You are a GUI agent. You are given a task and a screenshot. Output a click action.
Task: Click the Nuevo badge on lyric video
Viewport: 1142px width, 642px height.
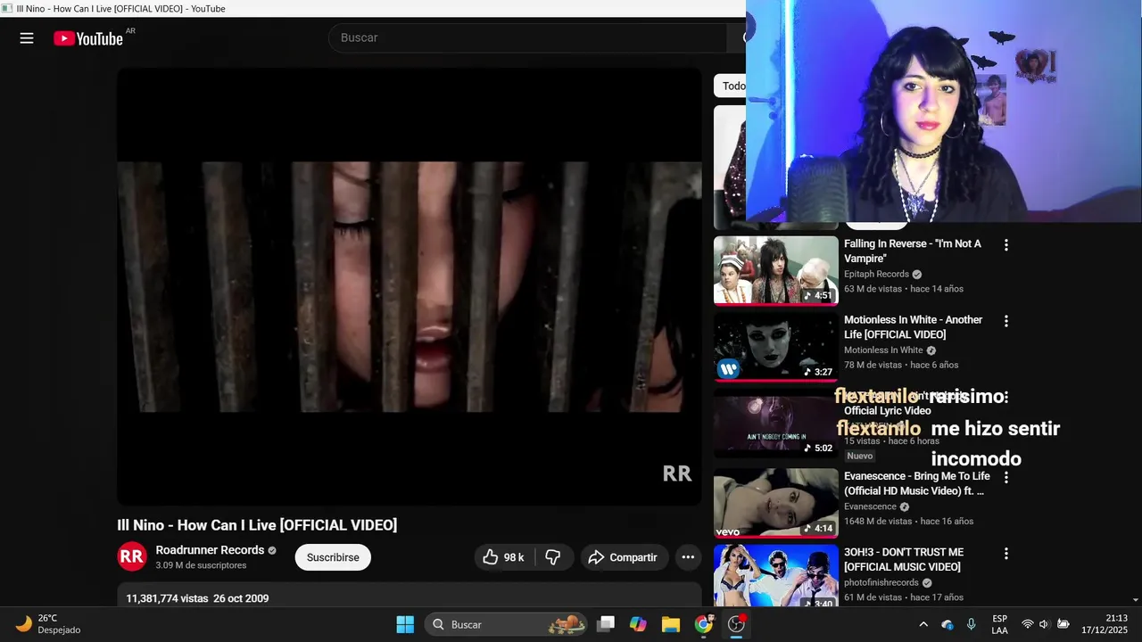point(860,456)
